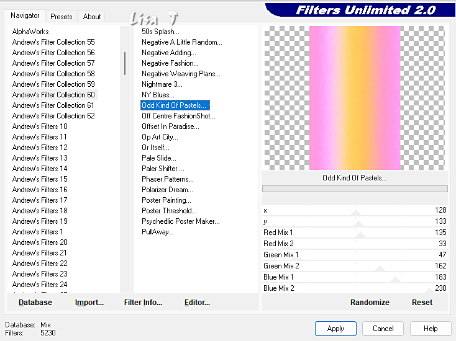
Task: Adjust the Red Mix 1 slider
Action: tap(355, 232)
